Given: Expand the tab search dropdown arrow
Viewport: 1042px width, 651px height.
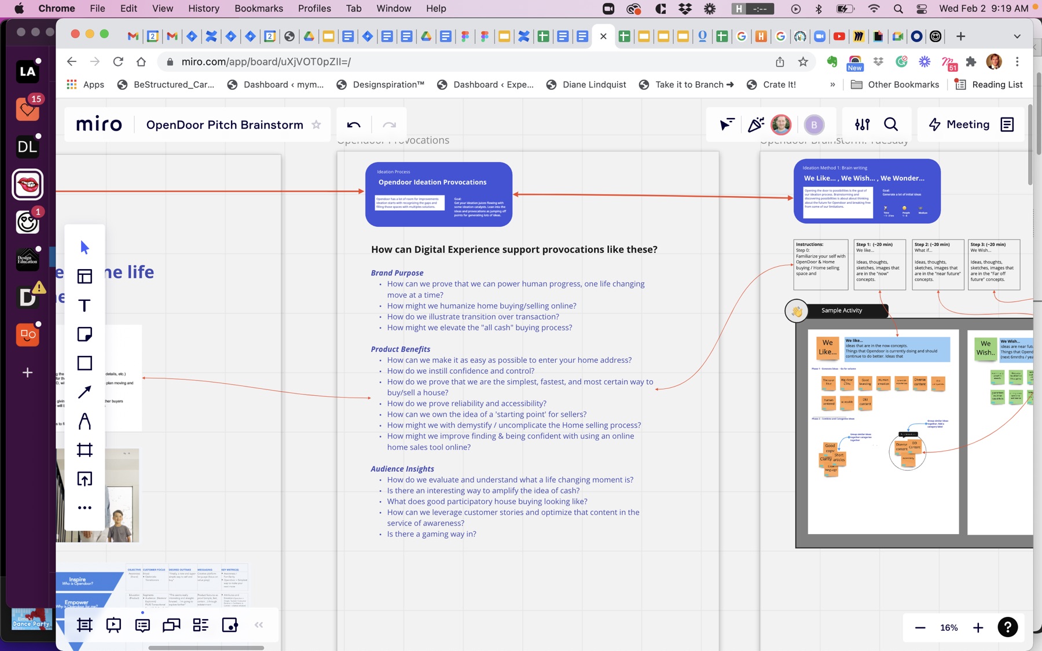Looking at the screenshot, I should pyautogui.click(x=1017, y=36).
